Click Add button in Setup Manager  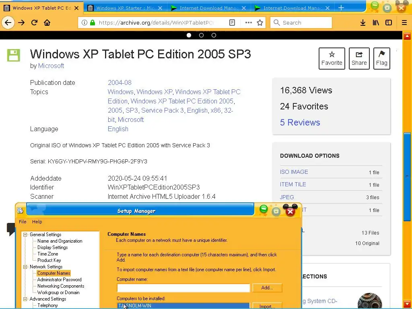(x=267, y=288)
